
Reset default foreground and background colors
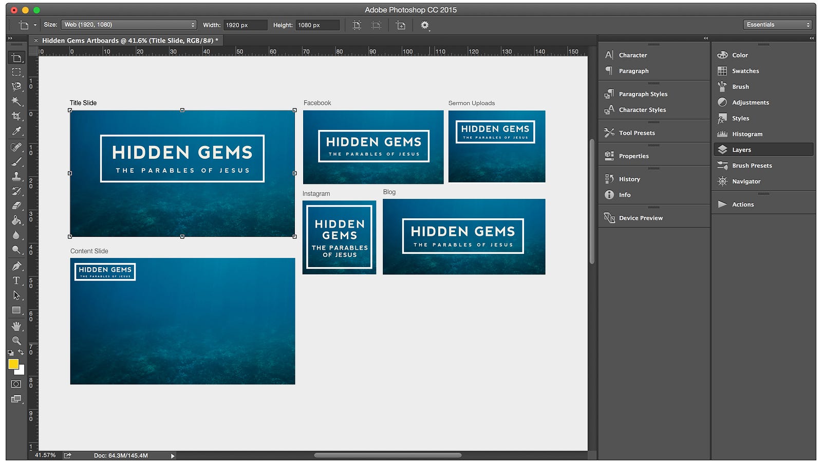point(11,353)
